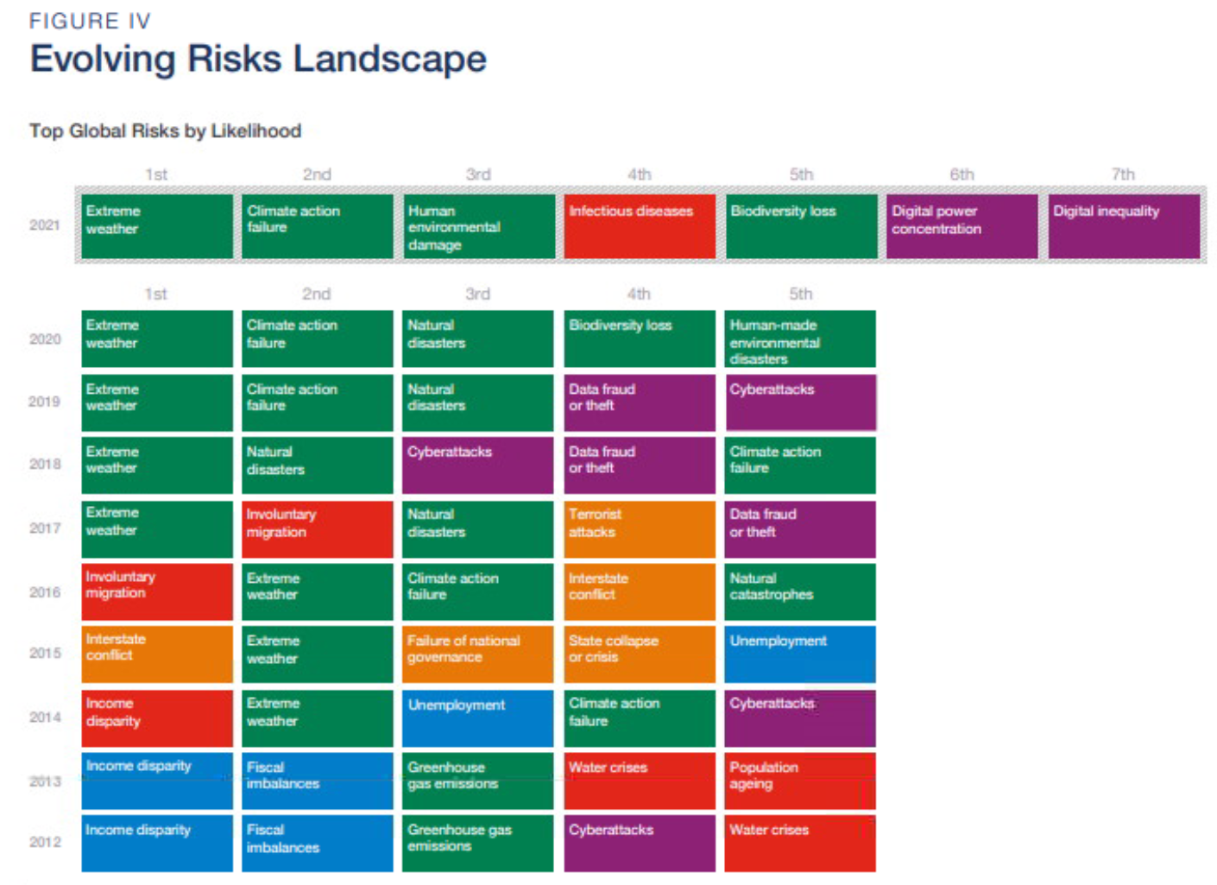The width and height of the screenshot is (1217, 885).
Task: Select the 2016 Natural catastrophes box
Action: pyautogui.click(x=800, y=591)
